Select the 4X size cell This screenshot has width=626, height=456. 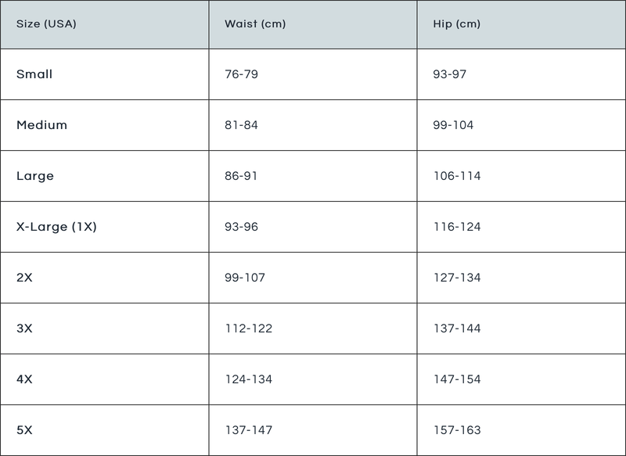pyautogui.click(x=24, y=379)
